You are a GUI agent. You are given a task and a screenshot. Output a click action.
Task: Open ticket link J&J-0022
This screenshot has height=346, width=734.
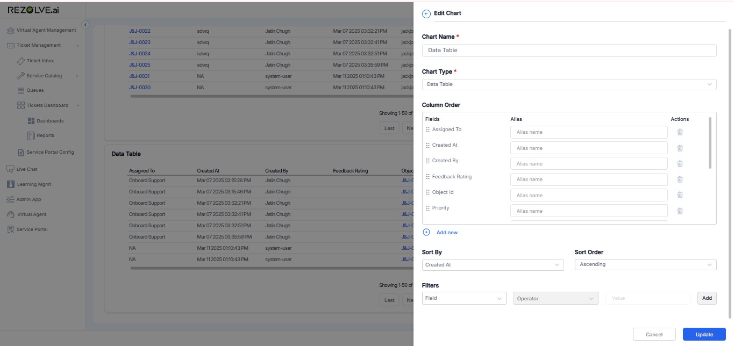[x=139, y=31]
